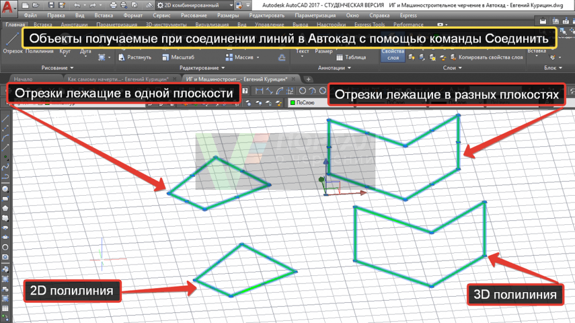The width and height of the screenshot is (575, 323).
Task: Click the Растянуть stretch button
Action: point(135,57)
